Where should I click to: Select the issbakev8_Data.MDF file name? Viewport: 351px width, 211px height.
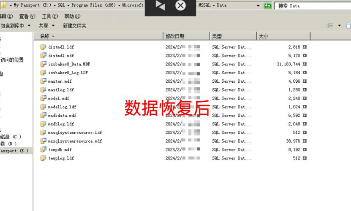(69, 64)
